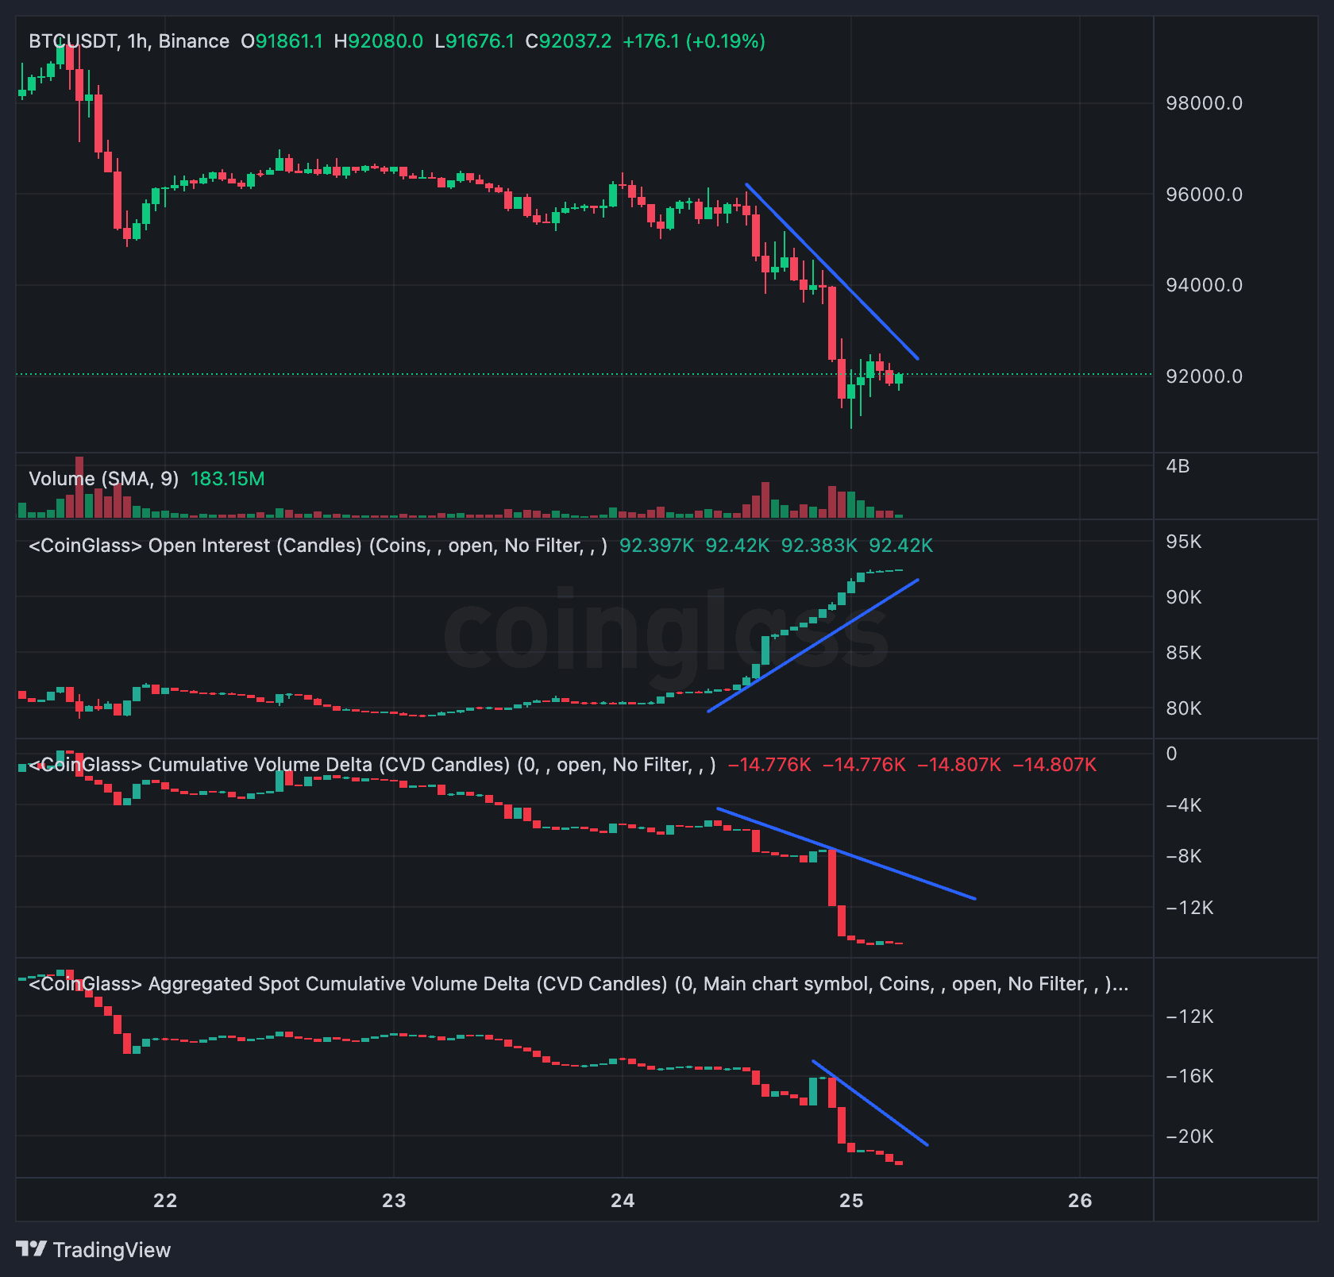Click the 183.15M volume value

[228, 479]
